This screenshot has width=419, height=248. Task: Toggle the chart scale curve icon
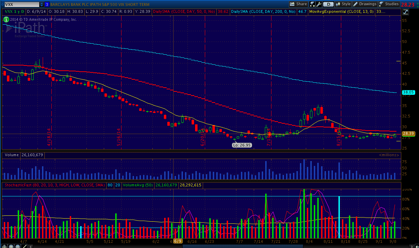coord(405,11)
